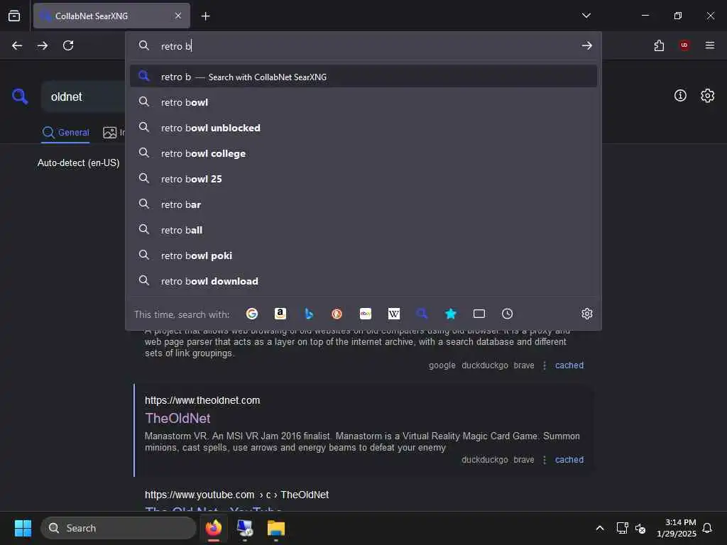The image size is (727, 545).
Task: Click the Go arrow in address bar
Action: tap(587, 45)
